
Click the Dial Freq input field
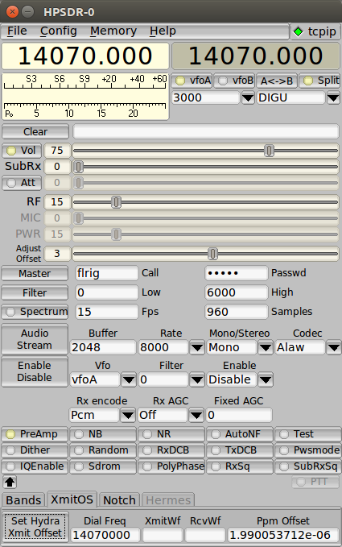pyautogui.click(x=105, y=535)
